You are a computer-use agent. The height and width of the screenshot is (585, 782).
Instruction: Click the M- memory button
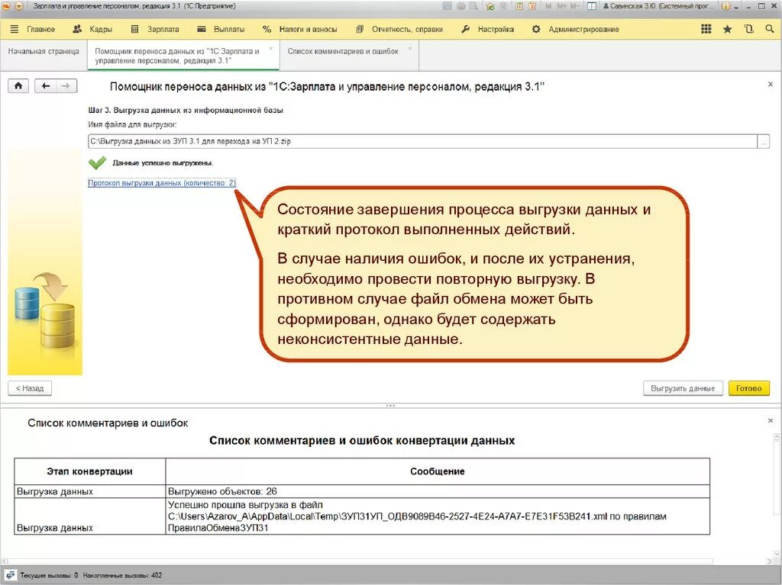tap(575, 6)
